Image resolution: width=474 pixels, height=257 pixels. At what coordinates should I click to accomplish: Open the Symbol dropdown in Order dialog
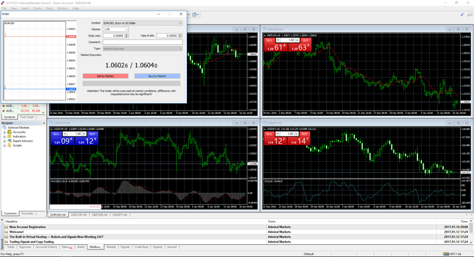pos(143,23)
